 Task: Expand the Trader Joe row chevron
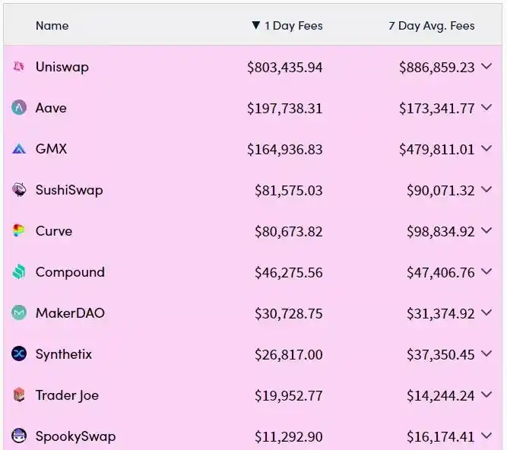tap(486, 395)
